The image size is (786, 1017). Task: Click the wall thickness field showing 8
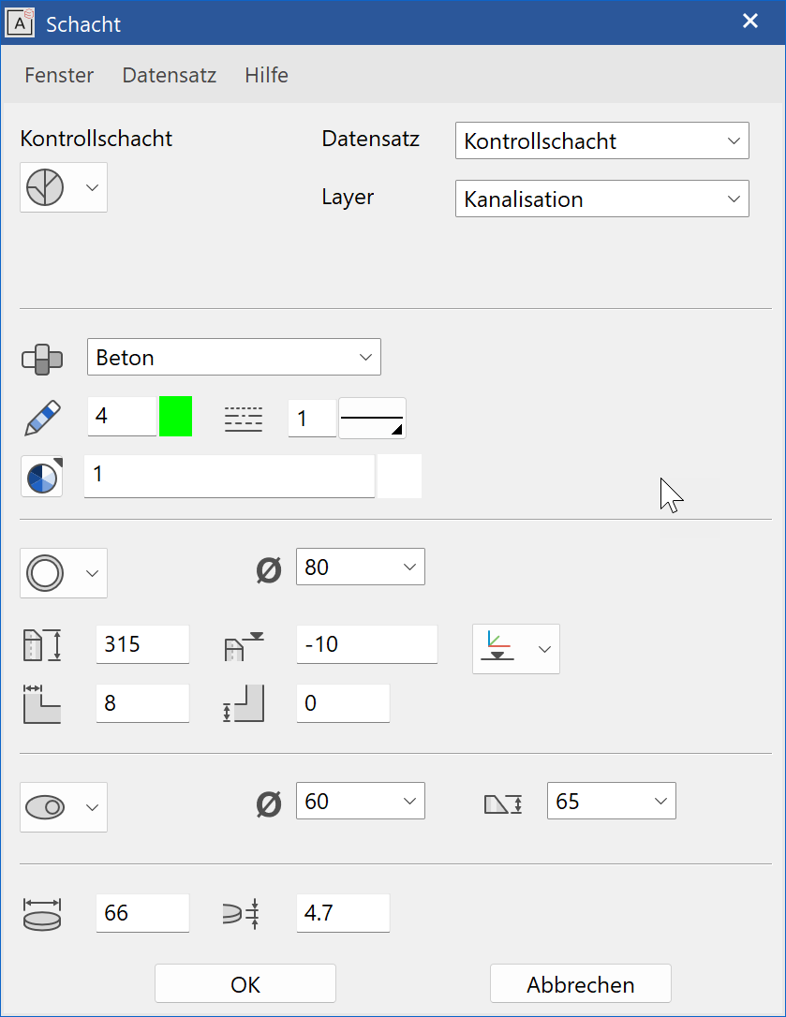142,703
